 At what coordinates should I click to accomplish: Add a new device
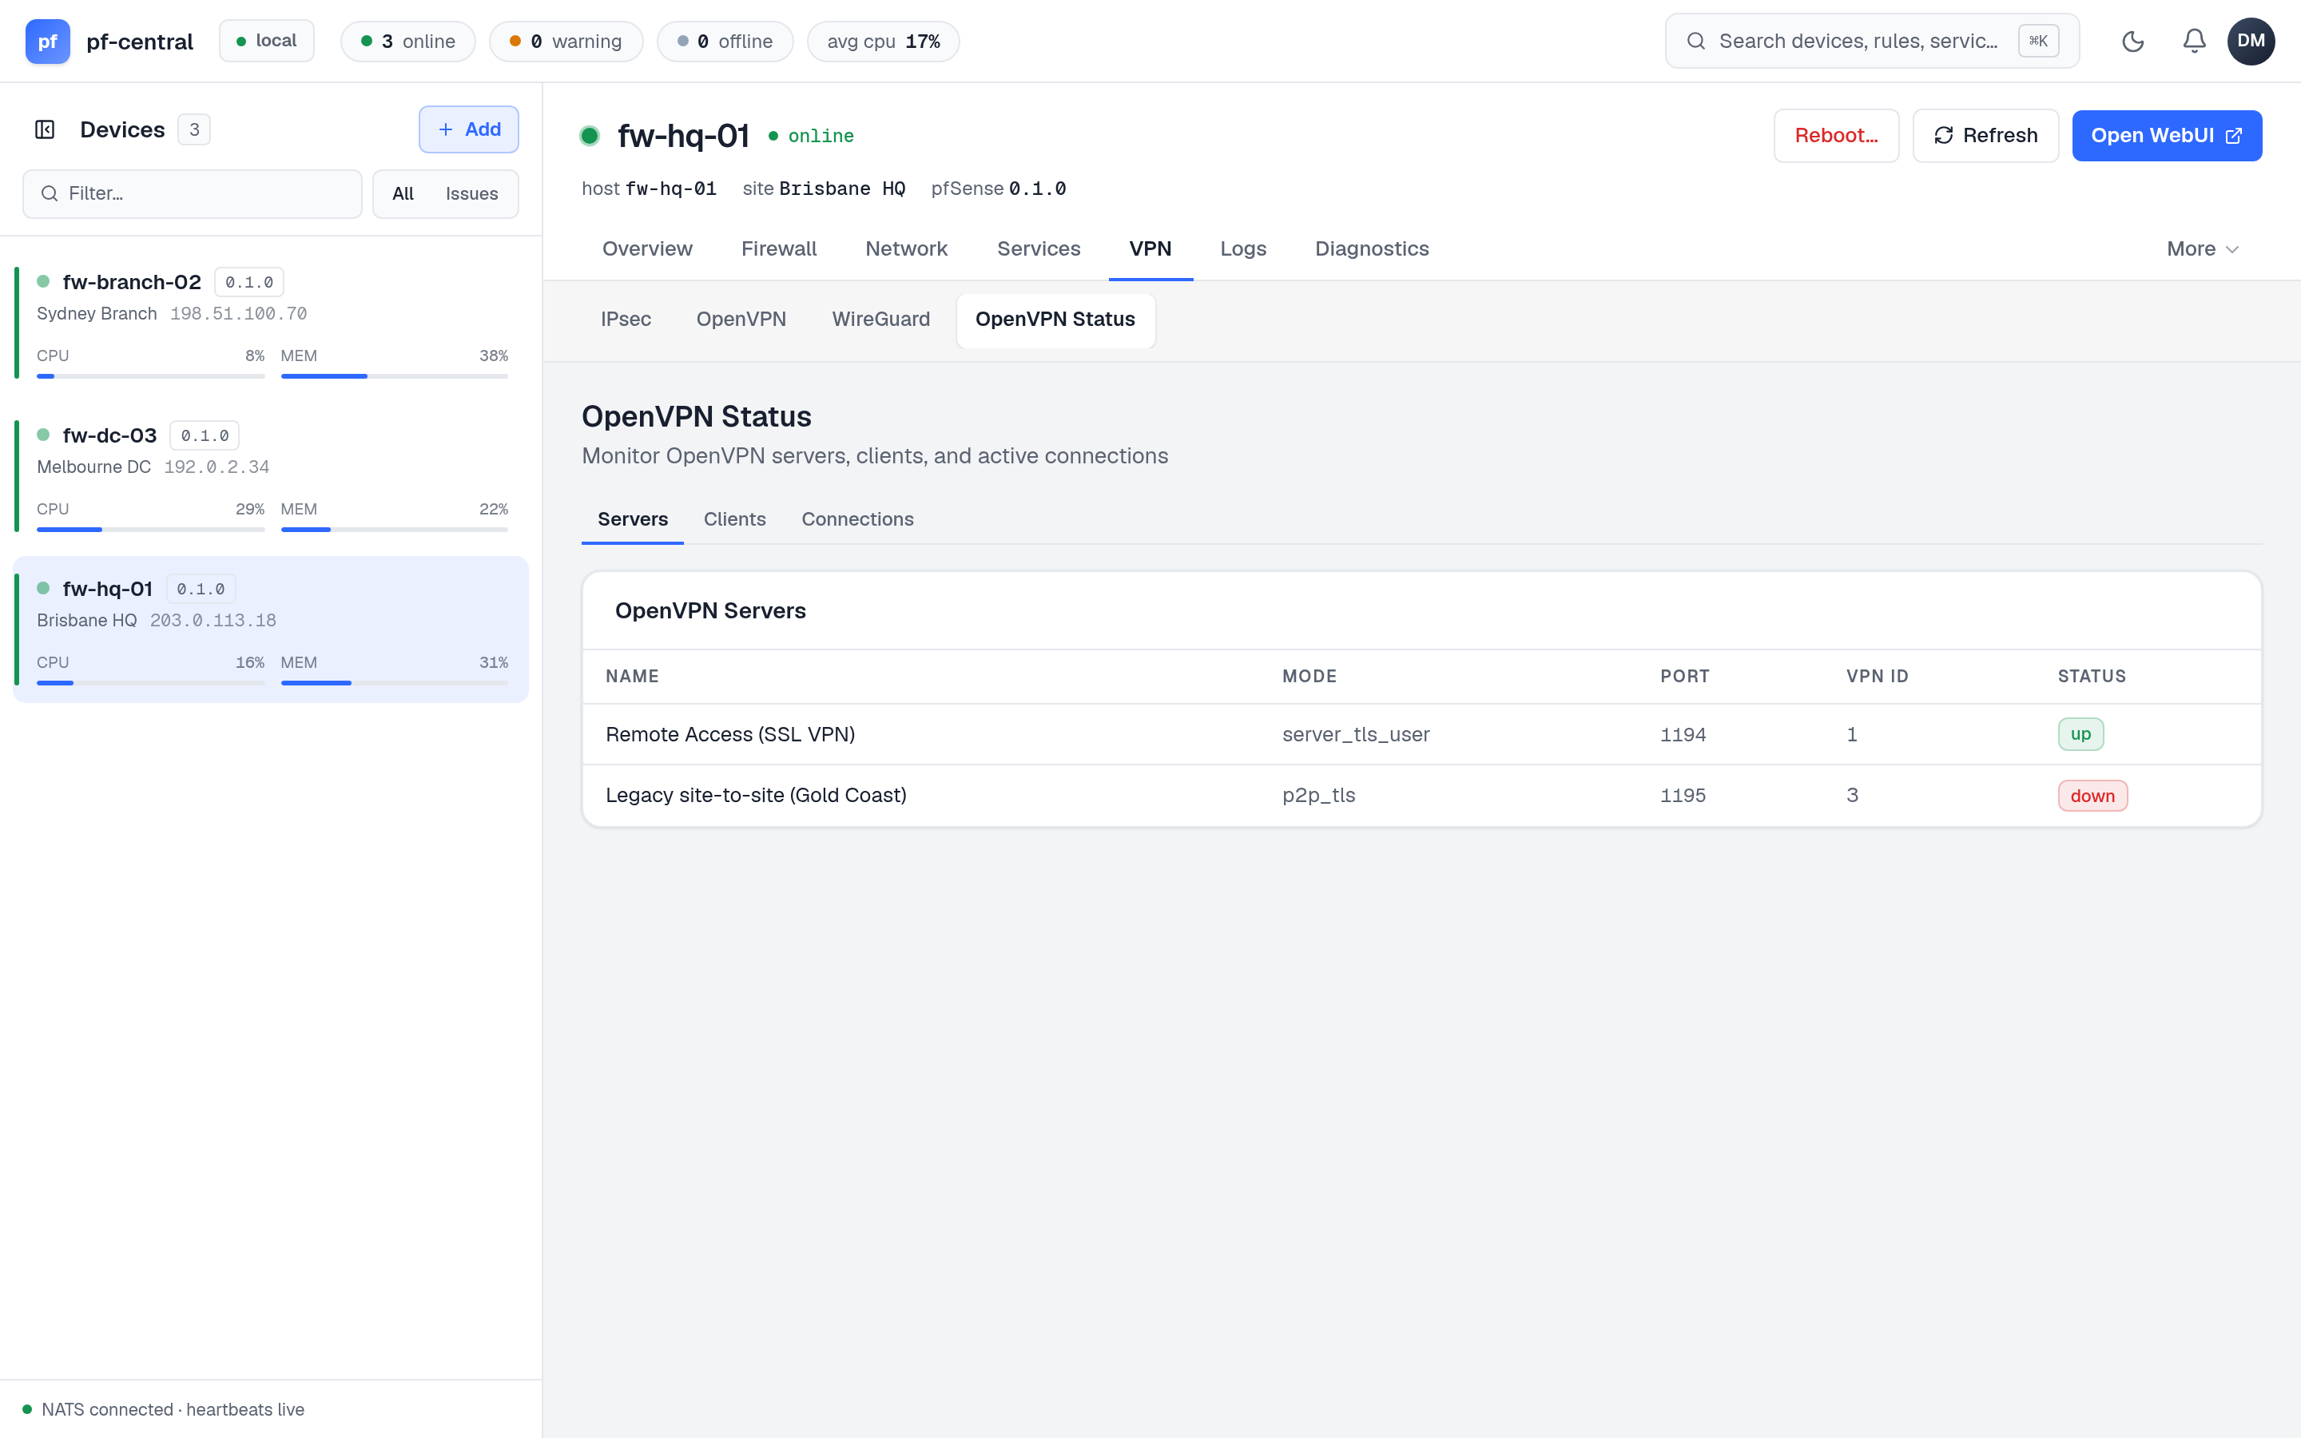click(469, 129)
